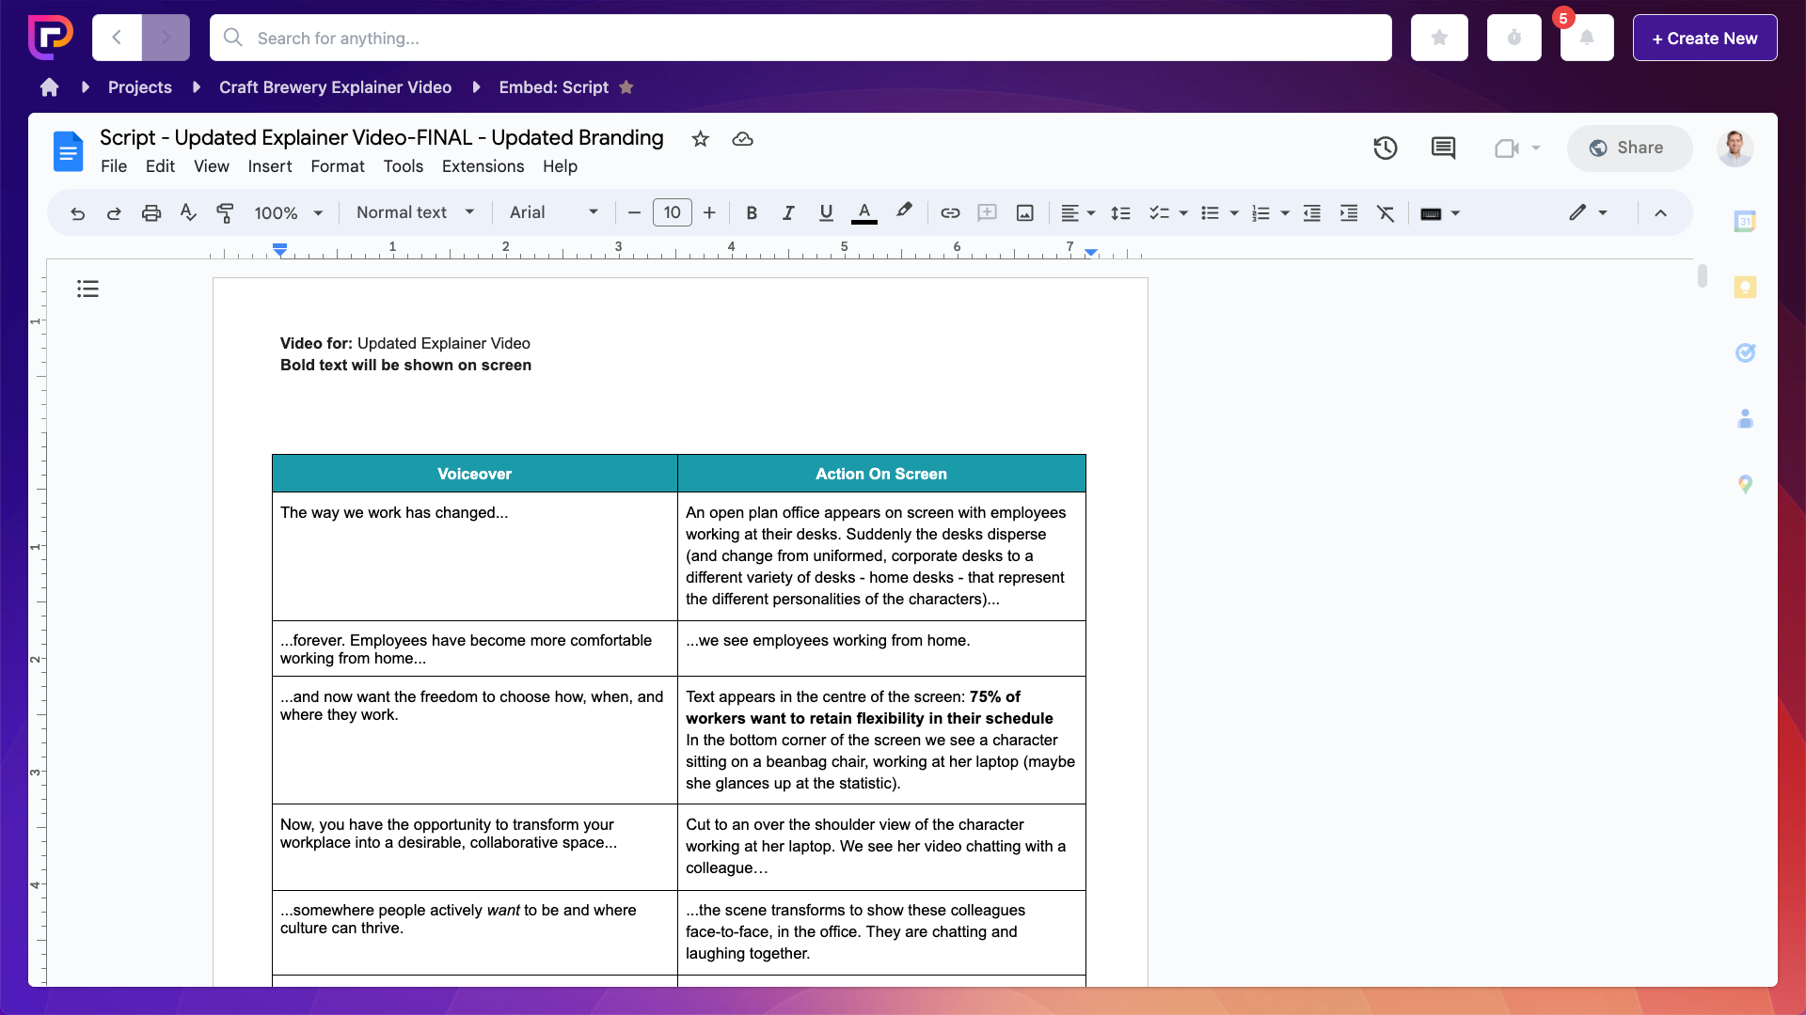Screen dimensions: 1806x1015
Task: Open version history
Action: [x=1385, y=148]
